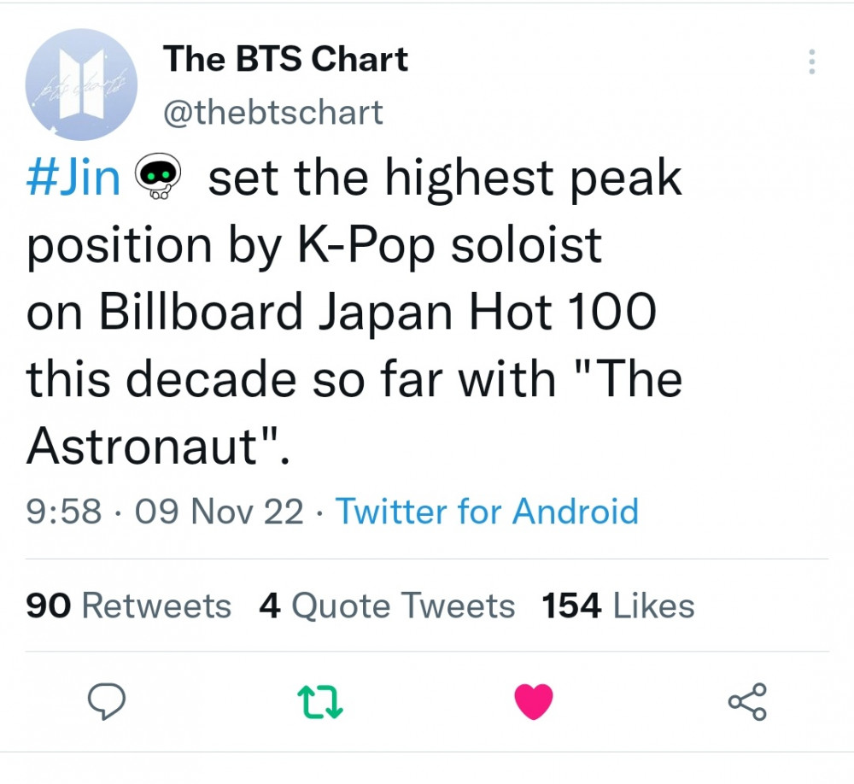This screenshot has height=784, width=854.
Task: Open The BTS Chart display name
Action: (285, 58)
